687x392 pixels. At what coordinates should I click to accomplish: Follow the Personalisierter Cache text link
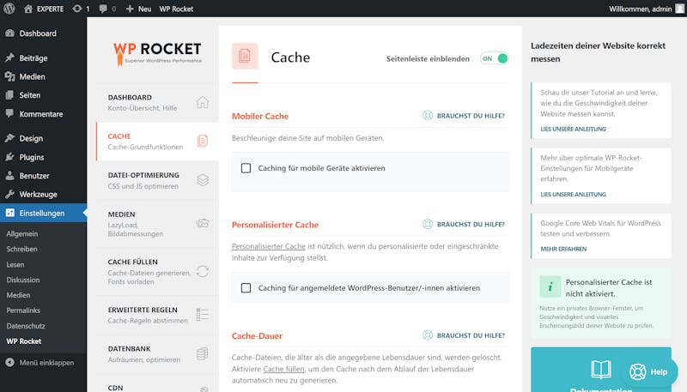point(269,246)
